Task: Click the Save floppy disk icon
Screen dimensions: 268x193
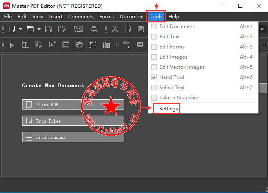Action: 49,29
